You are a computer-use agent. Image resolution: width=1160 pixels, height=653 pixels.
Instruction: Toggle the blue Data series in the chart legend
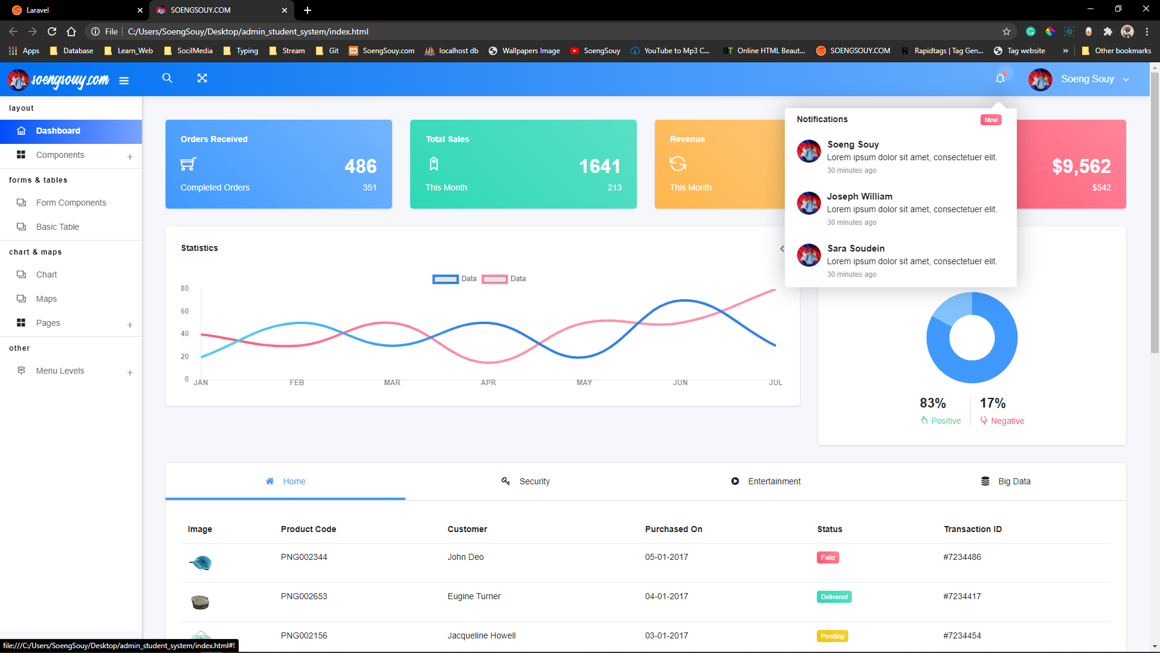[x=456, y=279]
